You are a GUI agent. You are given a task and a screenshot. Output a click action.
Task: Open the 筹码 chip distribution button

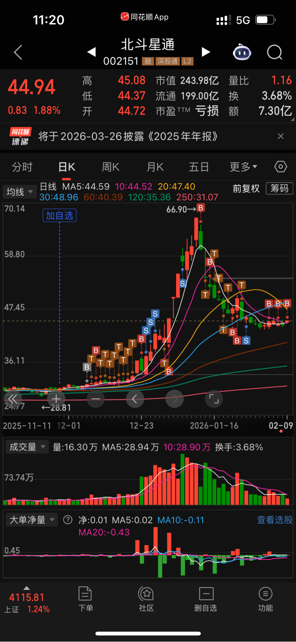(x=279, y=188)
